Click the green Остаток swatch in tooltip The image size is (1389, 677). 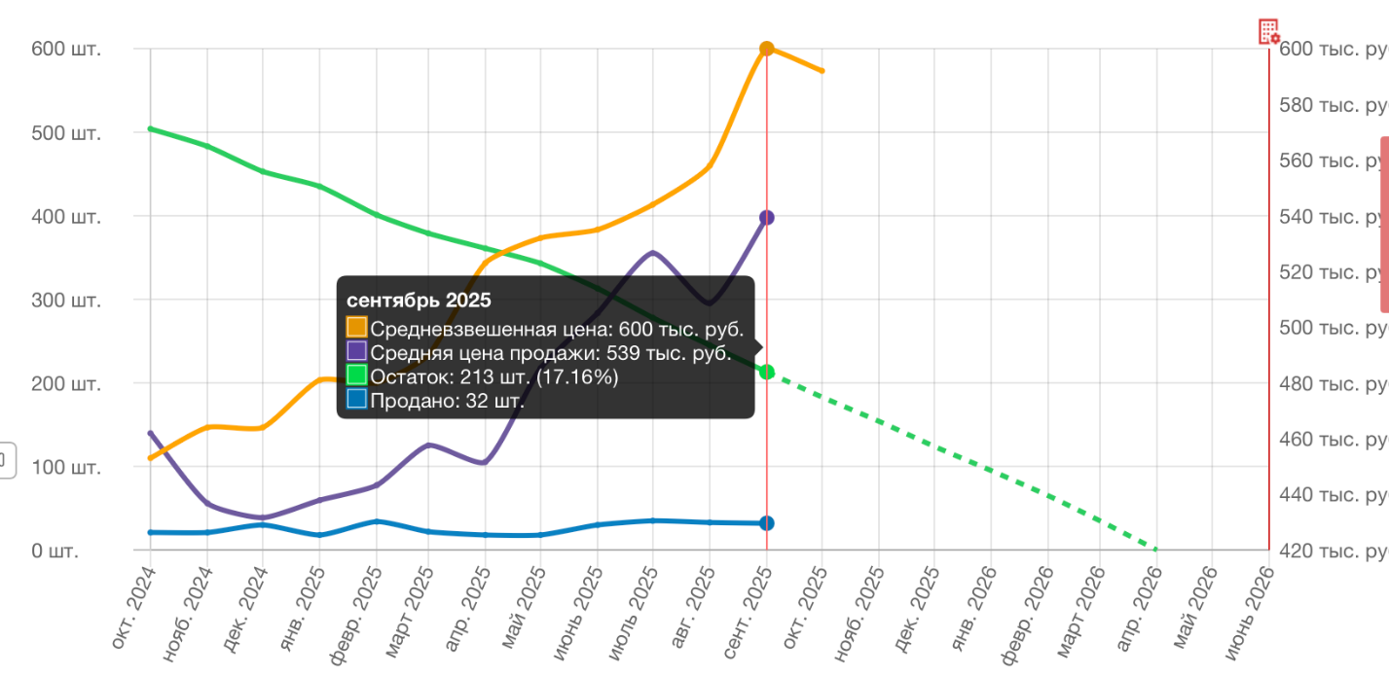pyautogui.click(x=357, y=375)
